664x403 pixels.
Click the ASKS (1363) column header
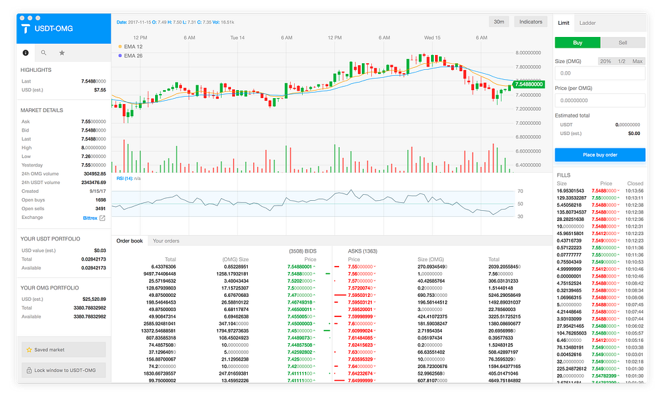[x=363, y=251]
